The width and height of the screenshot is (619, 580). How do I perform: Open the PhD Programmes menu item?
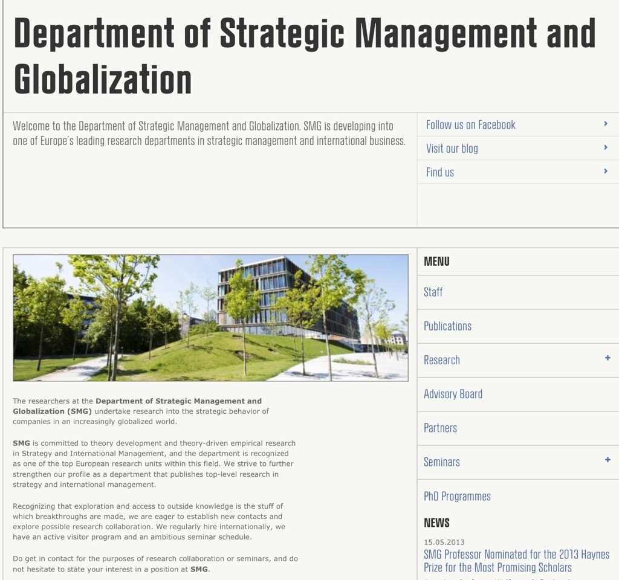tap(457, 497)
